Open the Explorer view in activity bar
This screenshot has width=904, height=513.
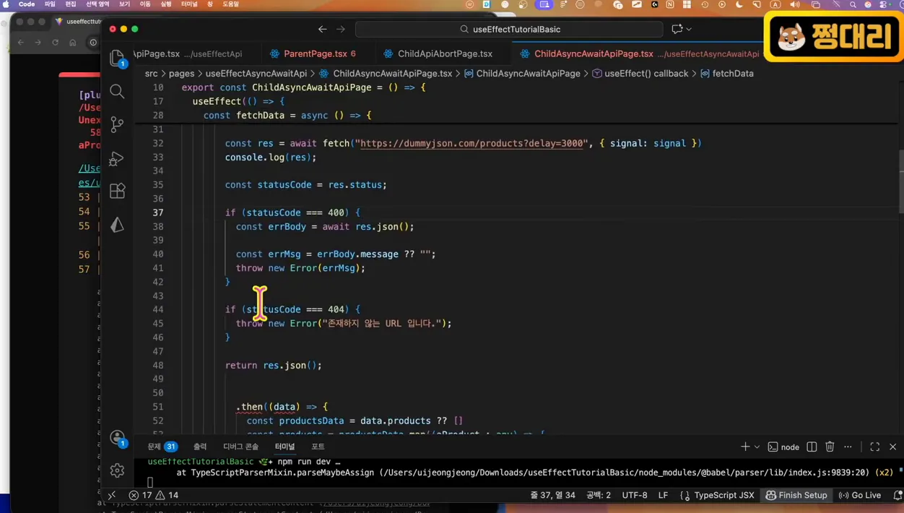[117, 58]
